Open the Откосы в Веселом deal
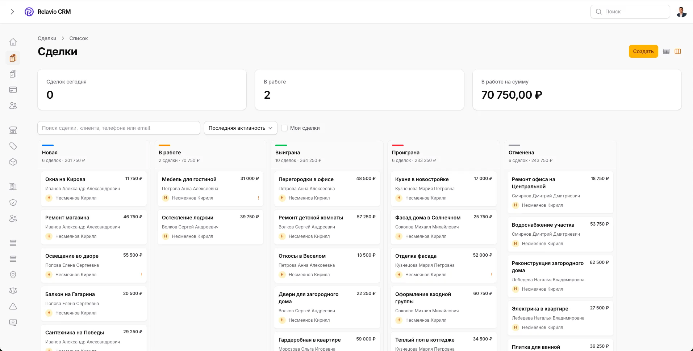 (x=327, y=265)
